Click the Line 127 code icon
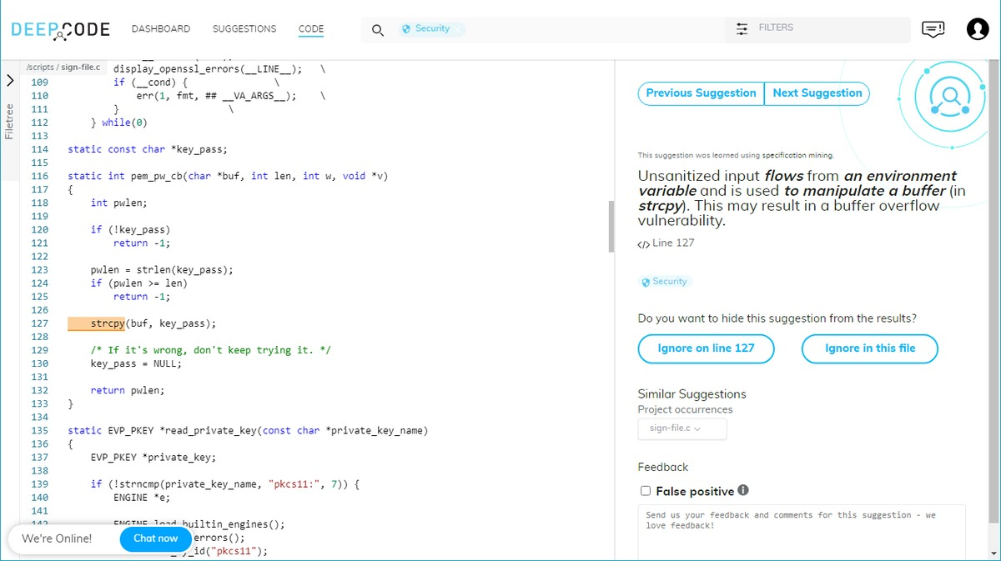Image resolution: width=1001 pixels, height=561 pixels. click(x=643, y=244)
